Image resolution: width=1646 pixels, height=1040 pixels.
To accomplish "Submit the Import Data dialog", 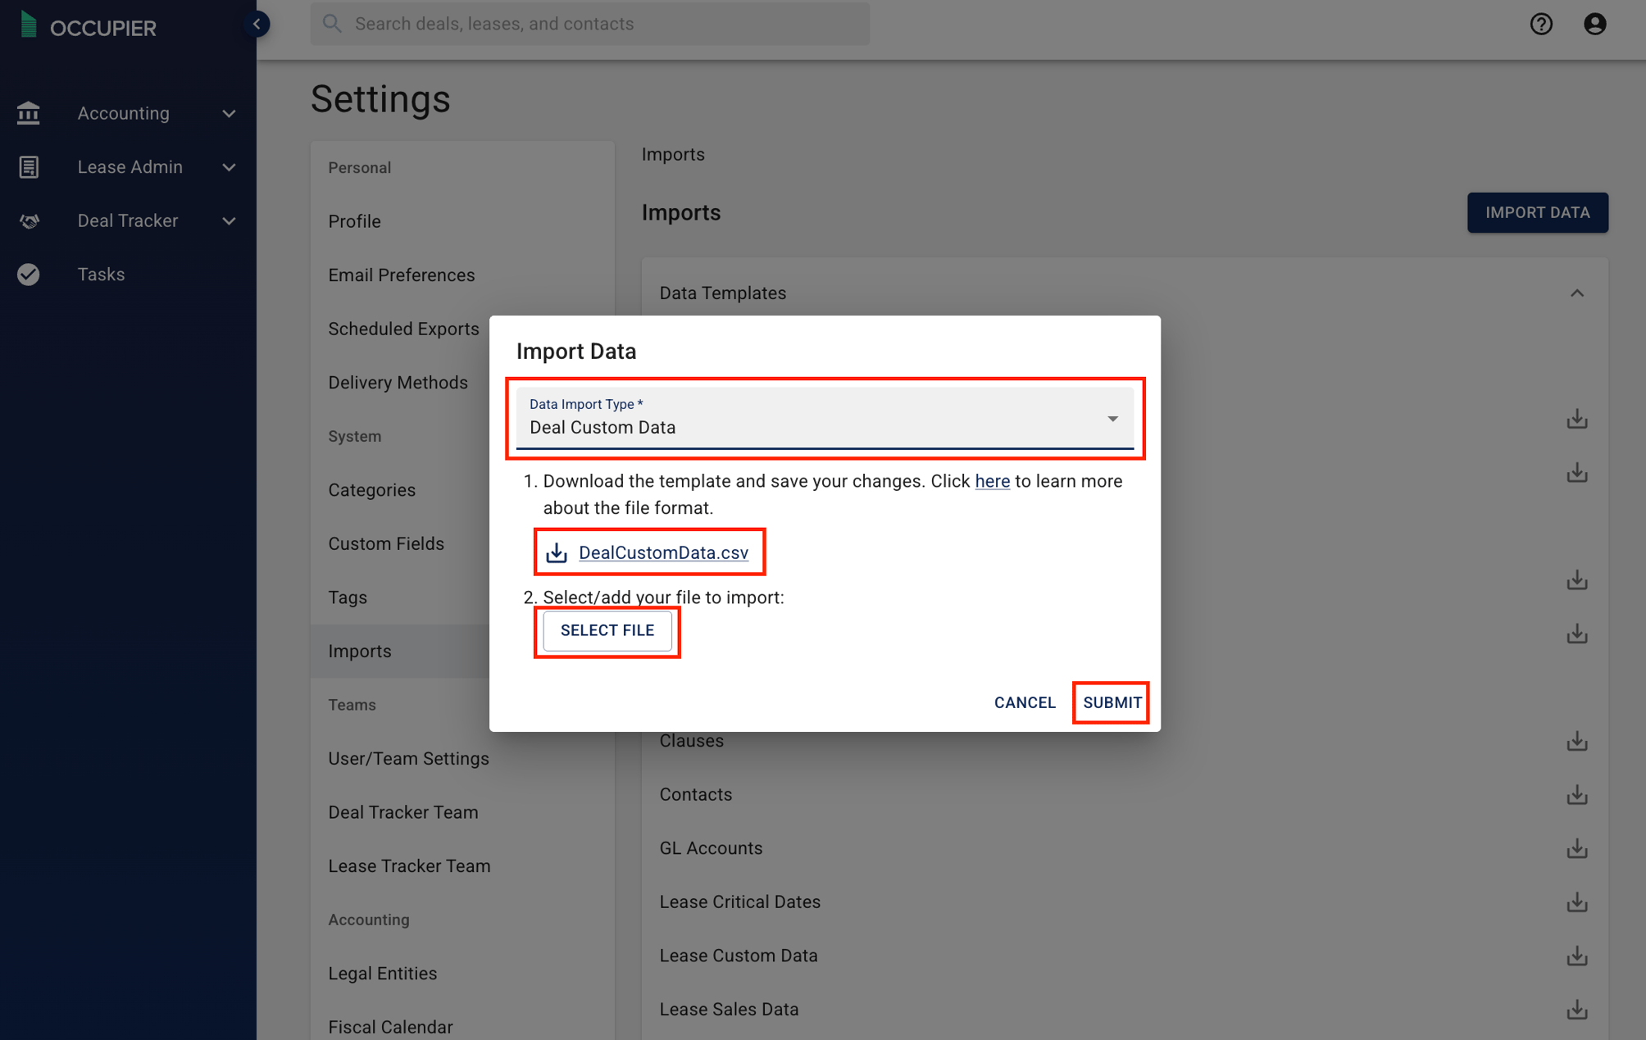I will [x=1112, y=702].
